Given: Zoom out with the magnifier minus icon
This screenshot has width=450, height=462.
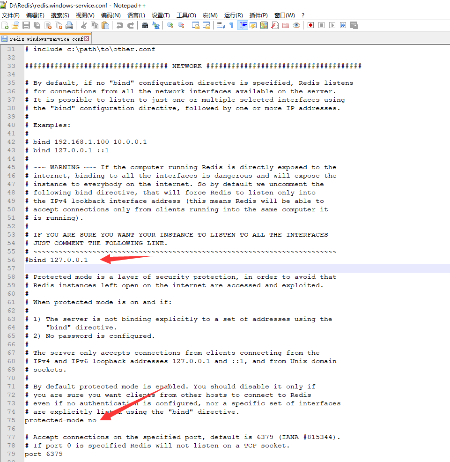Looking at the screenshot, I should (181, 26).
